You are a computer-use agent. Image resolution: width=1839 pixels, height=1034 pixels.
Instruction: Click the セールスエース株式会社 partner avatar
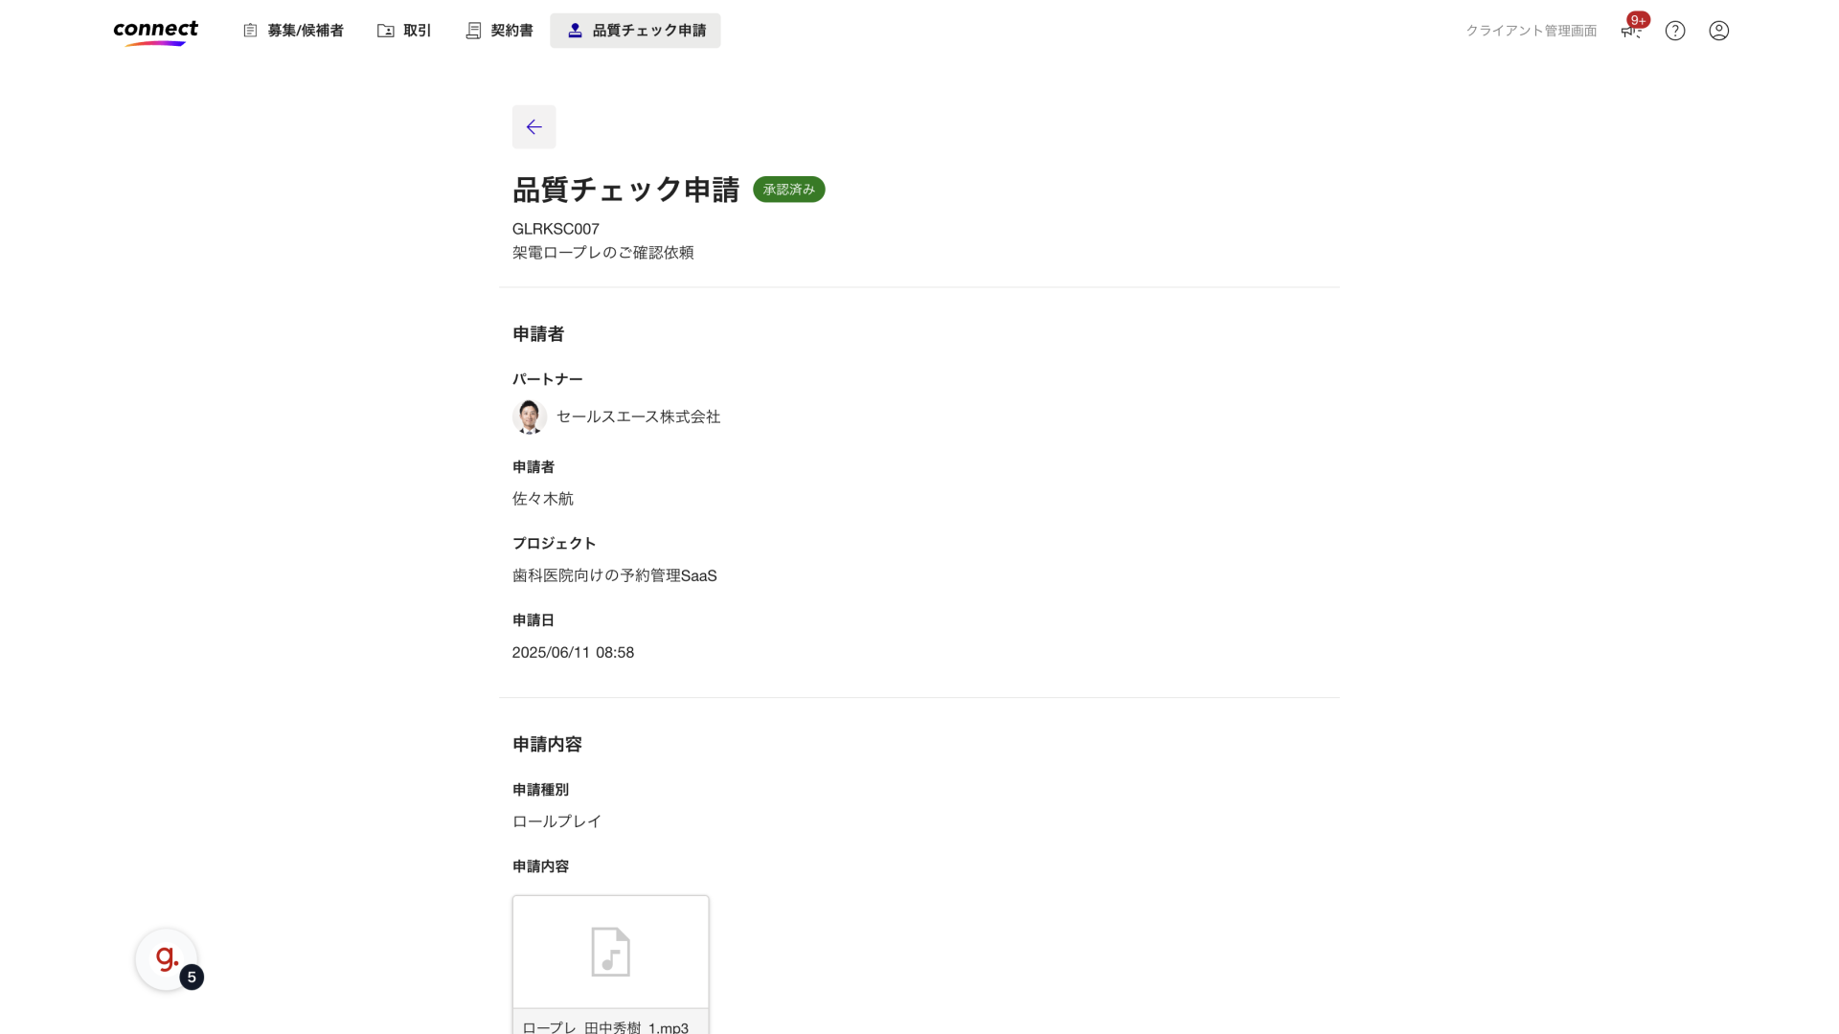click(530, 416)
